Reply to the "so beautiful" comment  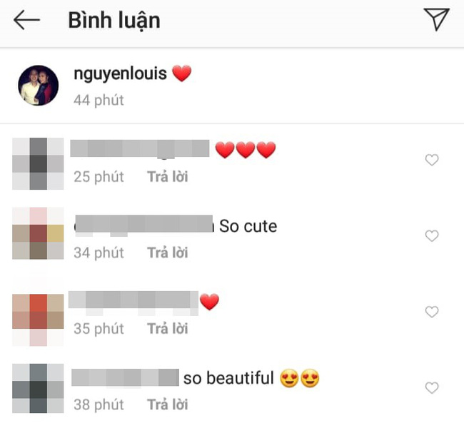pyautogui.click(x=168, y=404)
